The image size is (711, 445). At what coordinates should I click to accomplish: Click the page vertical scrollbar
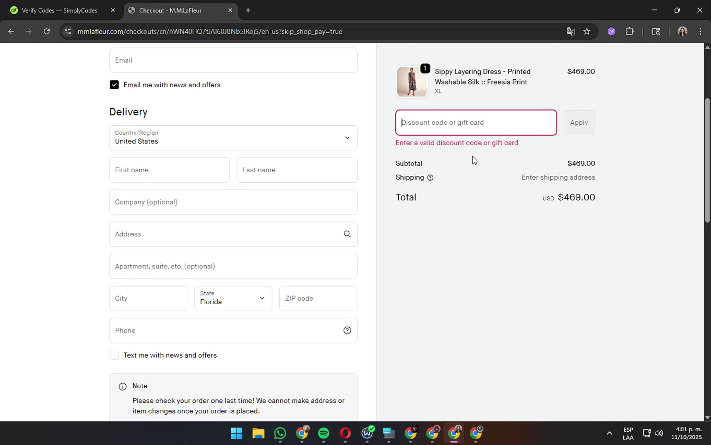click(707, 160)
